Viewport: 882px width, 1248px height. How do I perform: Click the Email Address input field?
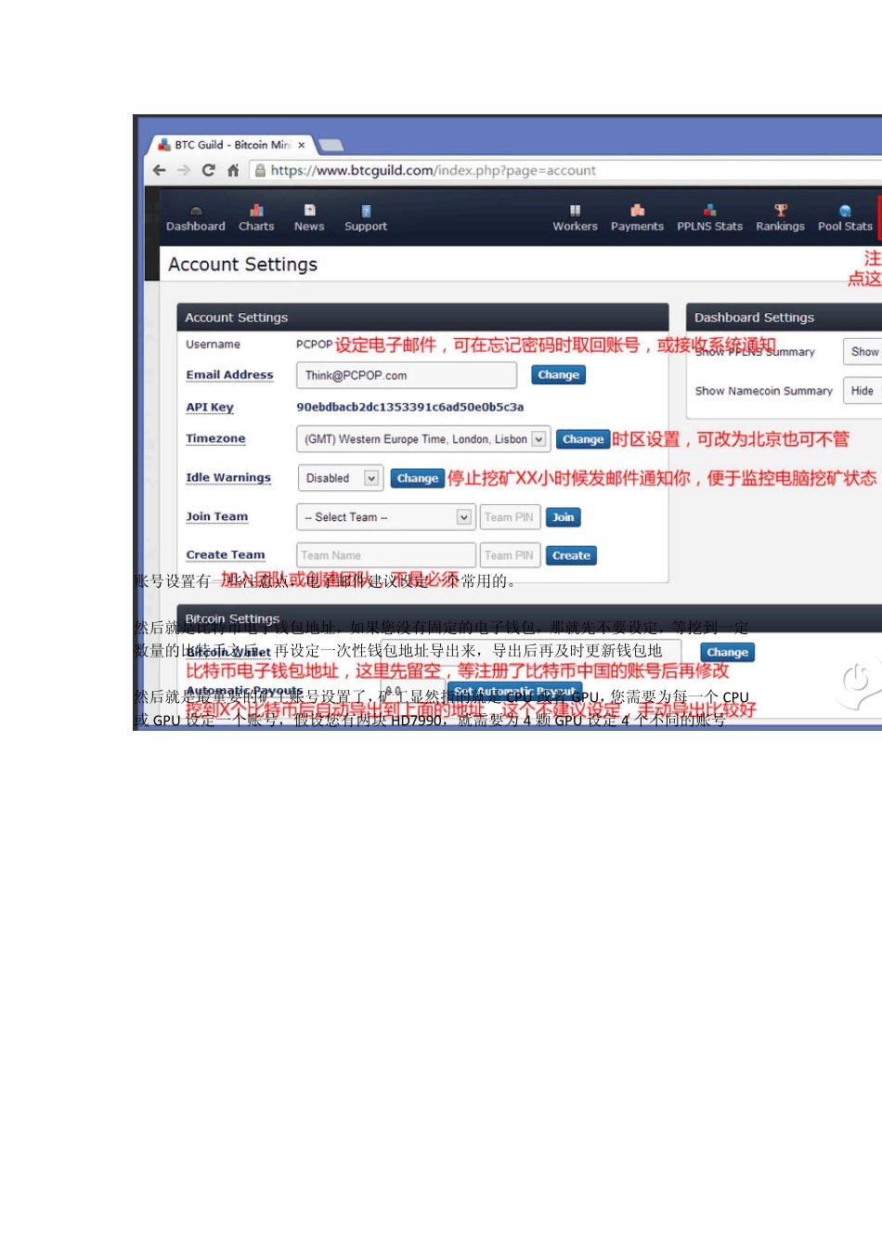click(407, 375)
